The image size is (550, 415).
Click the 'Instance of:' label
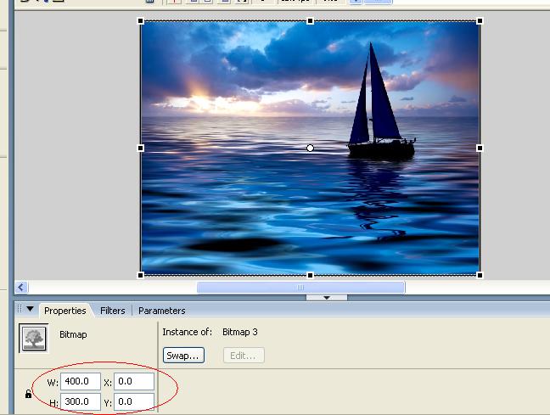[187, 332]
